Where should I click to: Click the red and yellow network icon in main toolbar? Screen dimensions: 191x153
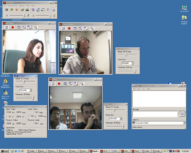(x=16, y=10)
